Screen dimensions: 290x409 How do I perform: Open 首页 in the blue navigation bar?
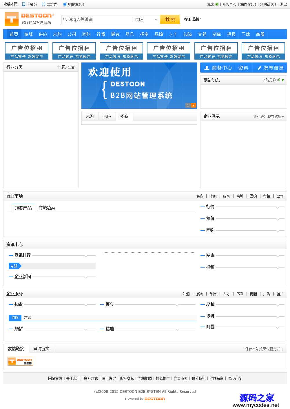14,34
